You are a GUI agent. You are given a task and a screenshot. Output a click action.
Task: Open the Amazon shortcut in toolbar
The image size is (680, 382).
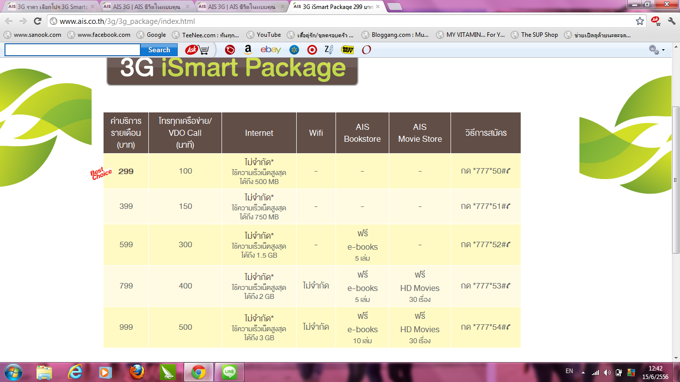tap(248, 50)
